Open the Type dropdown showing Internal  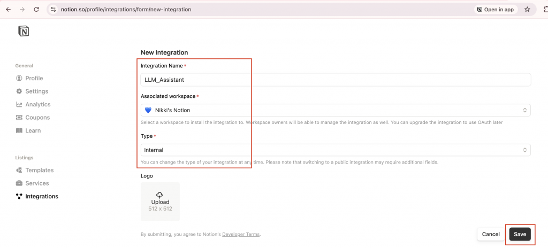336,150
